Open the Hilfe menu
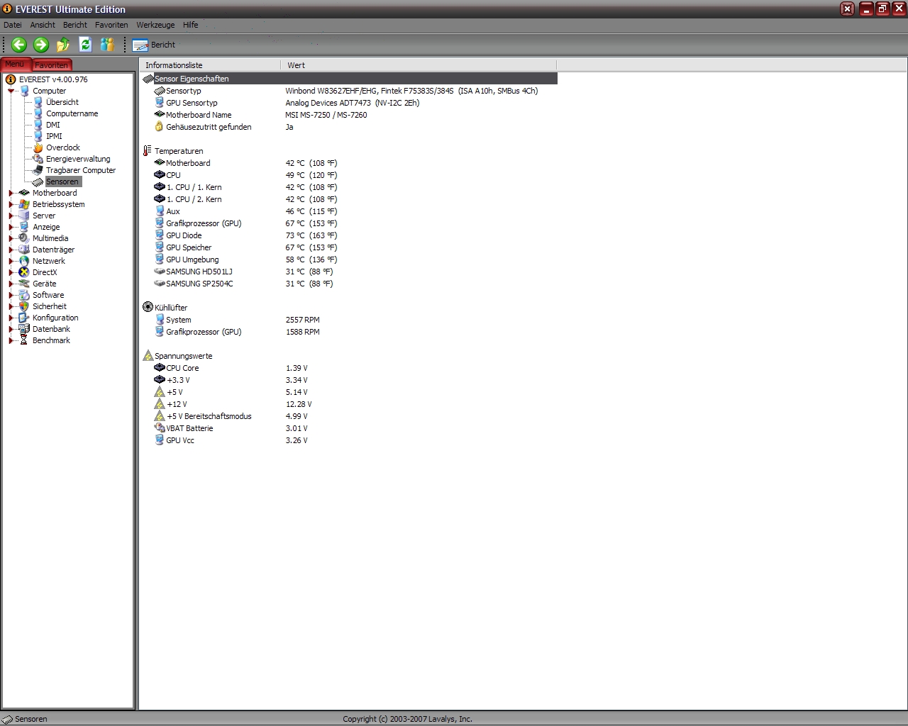The width and height of the screenshot is (908, 726). tap(191, 25)
